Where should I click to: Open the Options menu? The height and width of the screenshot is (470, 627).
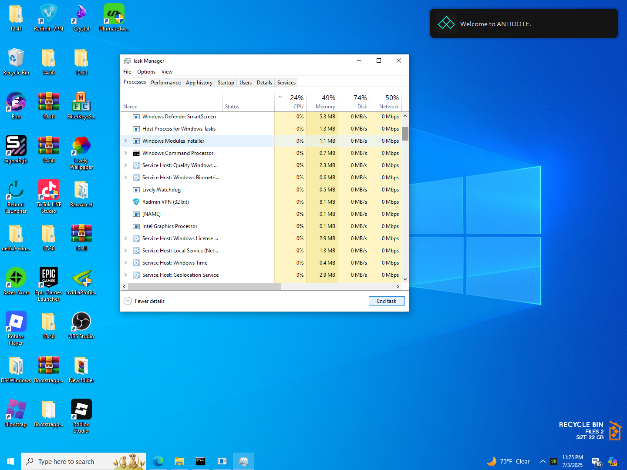click(x=146, y=72)
